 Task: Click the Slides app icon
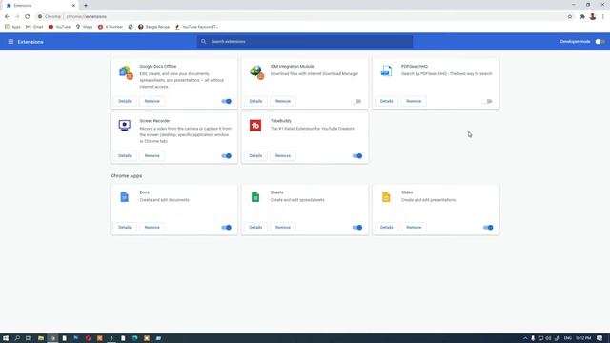[386, 197]
